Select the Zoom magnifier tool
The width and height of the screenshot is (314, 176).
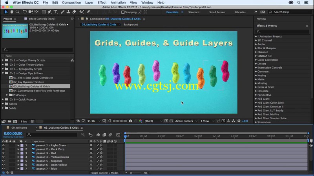point(17,12)
